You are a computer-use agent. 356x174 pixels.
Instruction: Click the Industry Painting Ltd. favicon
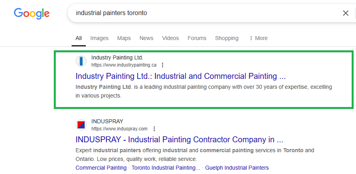point(81,61)
